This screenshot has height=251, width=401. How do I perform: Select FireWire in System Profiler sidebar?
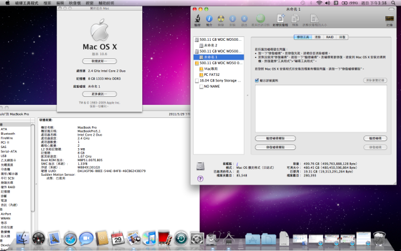tap(7, 138)
